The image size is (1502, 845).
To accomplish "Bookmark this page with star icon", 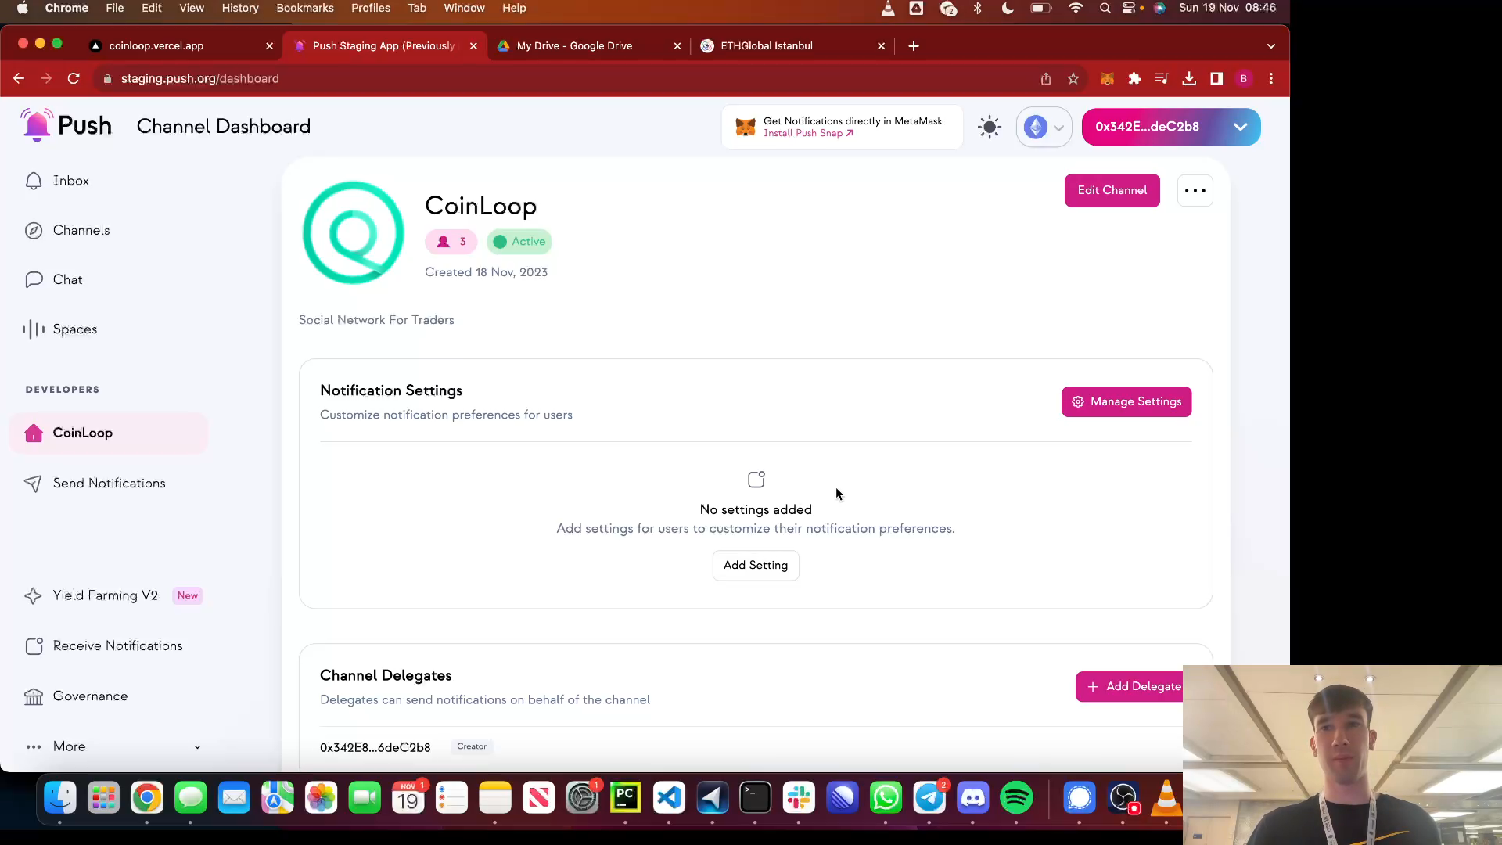I will [1073, 78].
